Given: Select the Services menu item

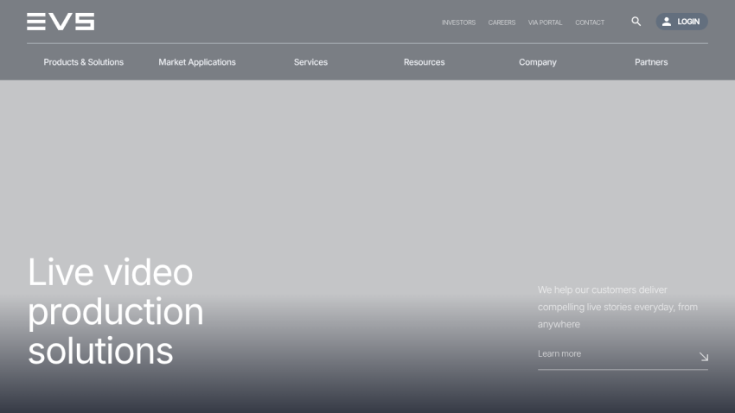Looking at the screenshot, I should coord(310,62).
